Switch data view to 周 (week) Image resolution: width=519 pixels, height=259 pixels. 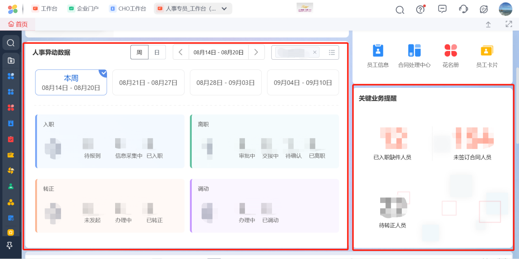(139, 52)
